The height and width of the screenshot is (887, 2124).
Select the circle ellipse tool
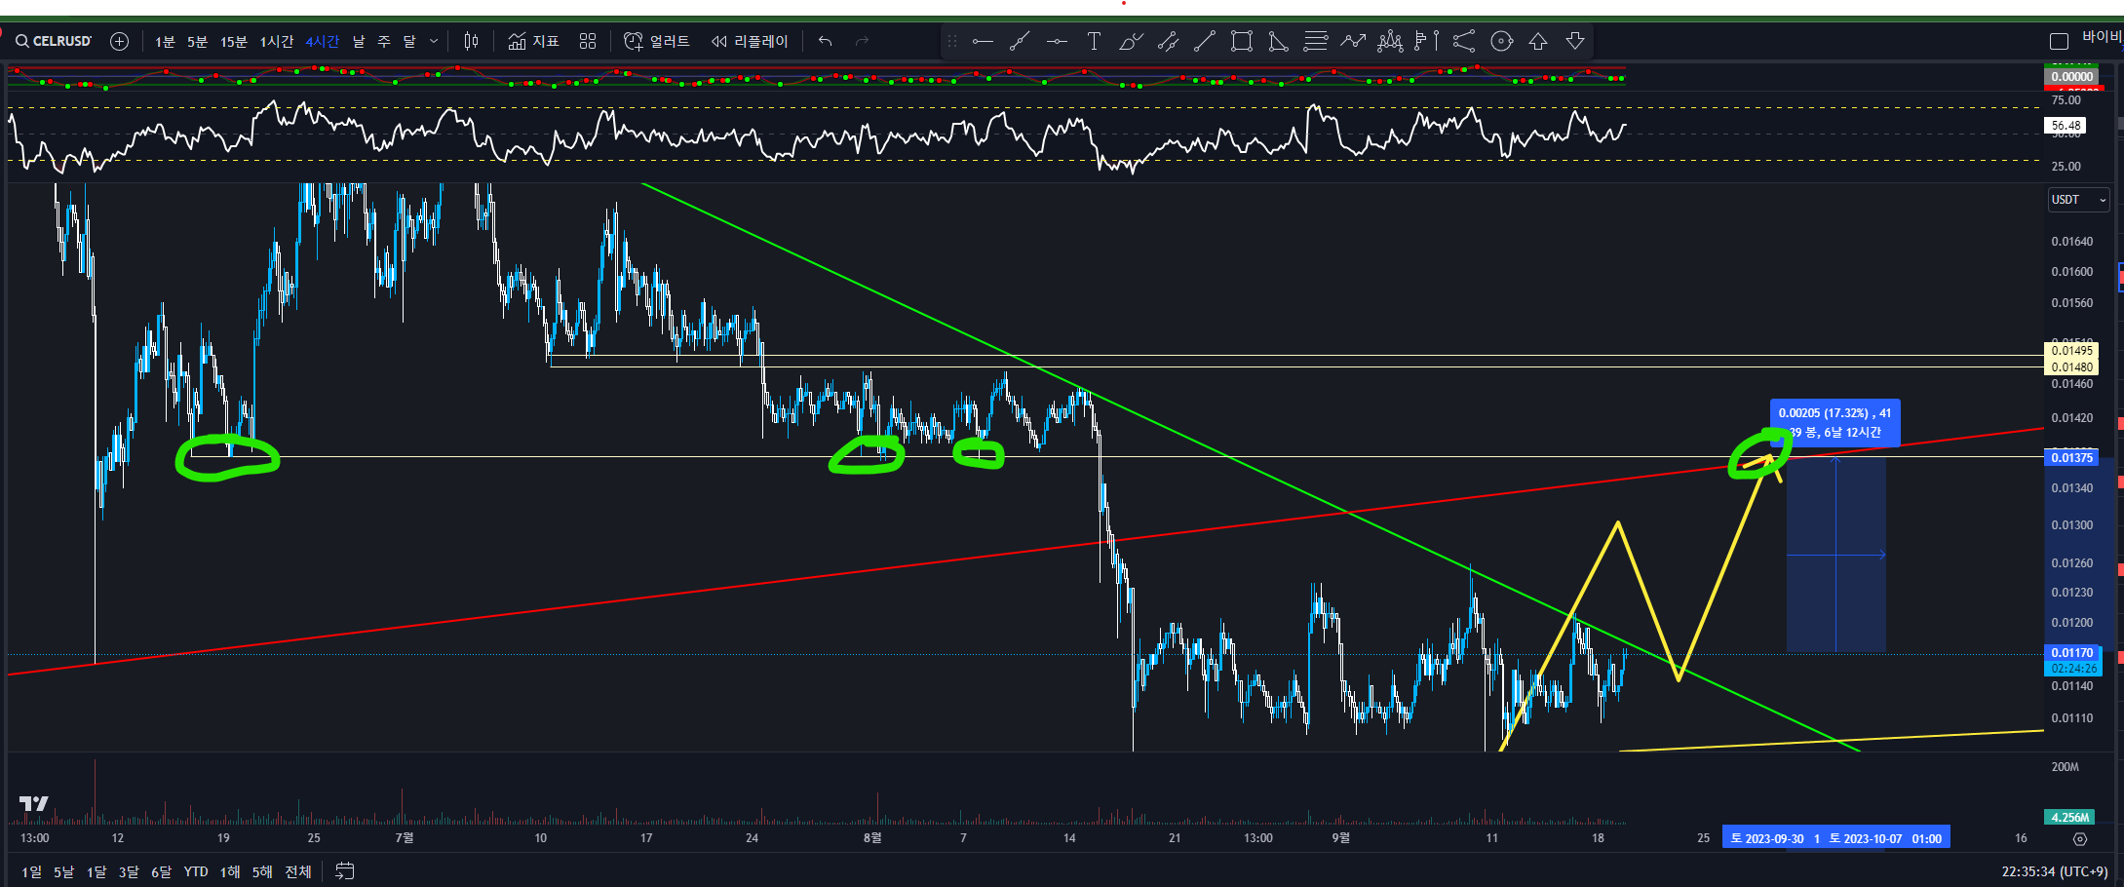click(1502, 41)
